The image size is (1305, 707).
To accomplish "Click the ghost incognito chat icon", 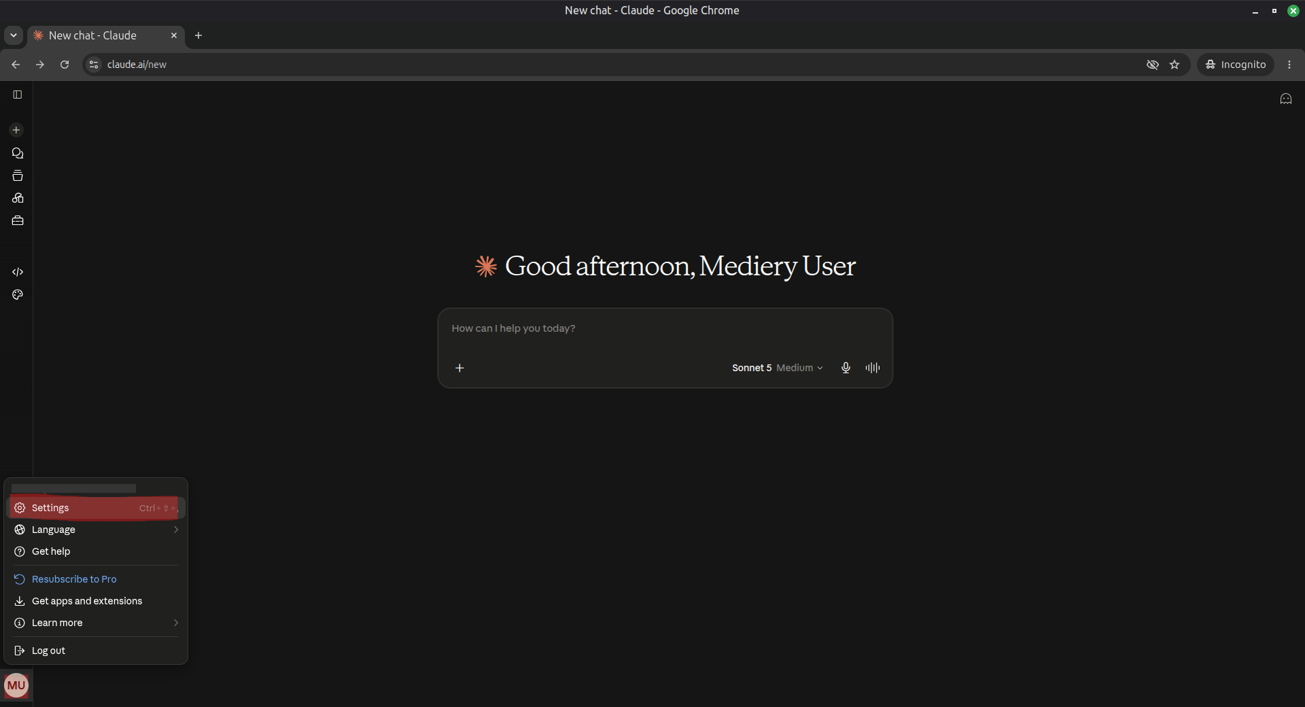I will [x=1286, y=99].
